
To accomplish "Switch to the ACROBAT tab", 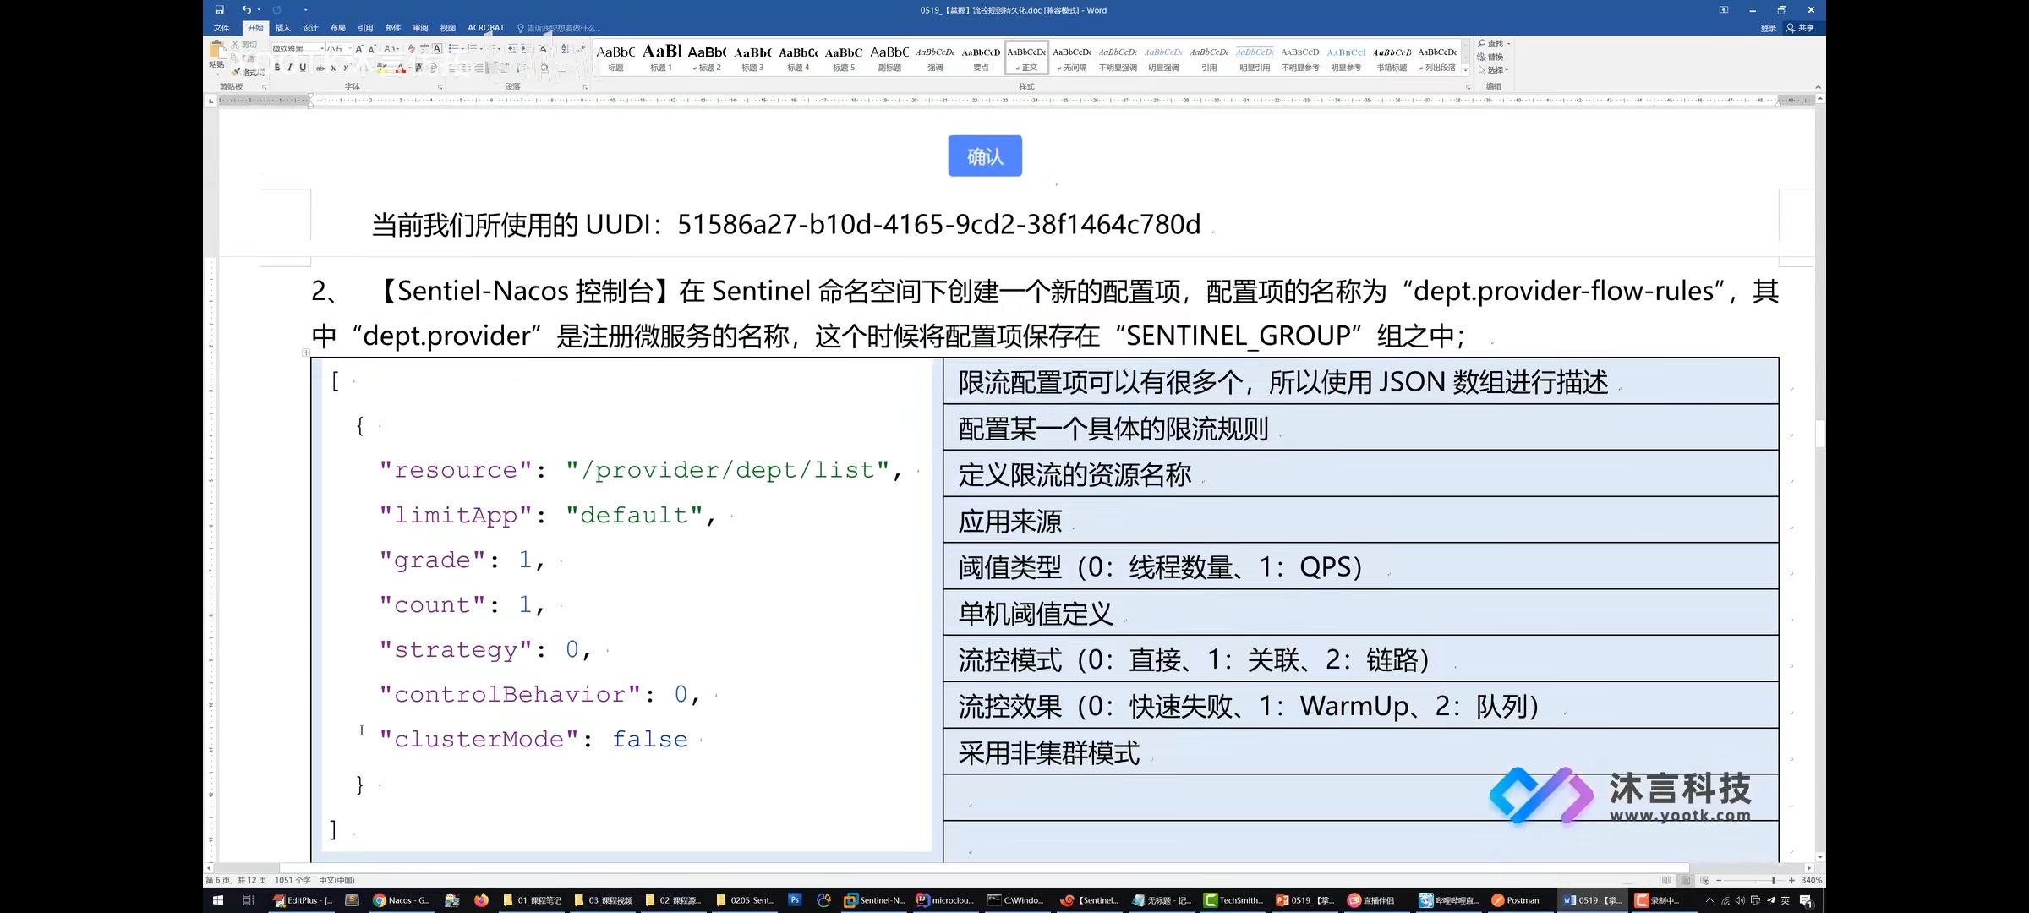I will [x=486, y=28].
